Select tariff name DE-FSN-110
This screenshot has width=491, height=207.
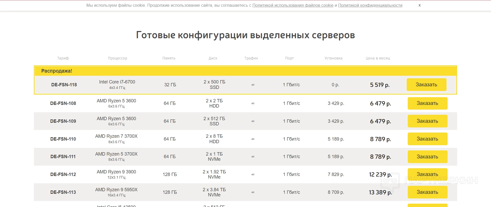pos(63,139)
